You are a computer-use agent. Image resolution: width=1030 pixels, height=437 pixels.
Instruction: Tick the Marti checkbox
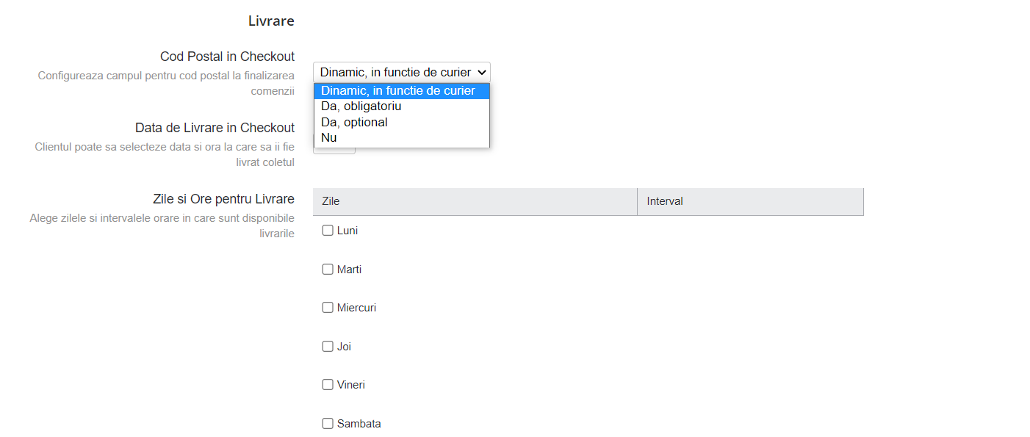[328, 269]
